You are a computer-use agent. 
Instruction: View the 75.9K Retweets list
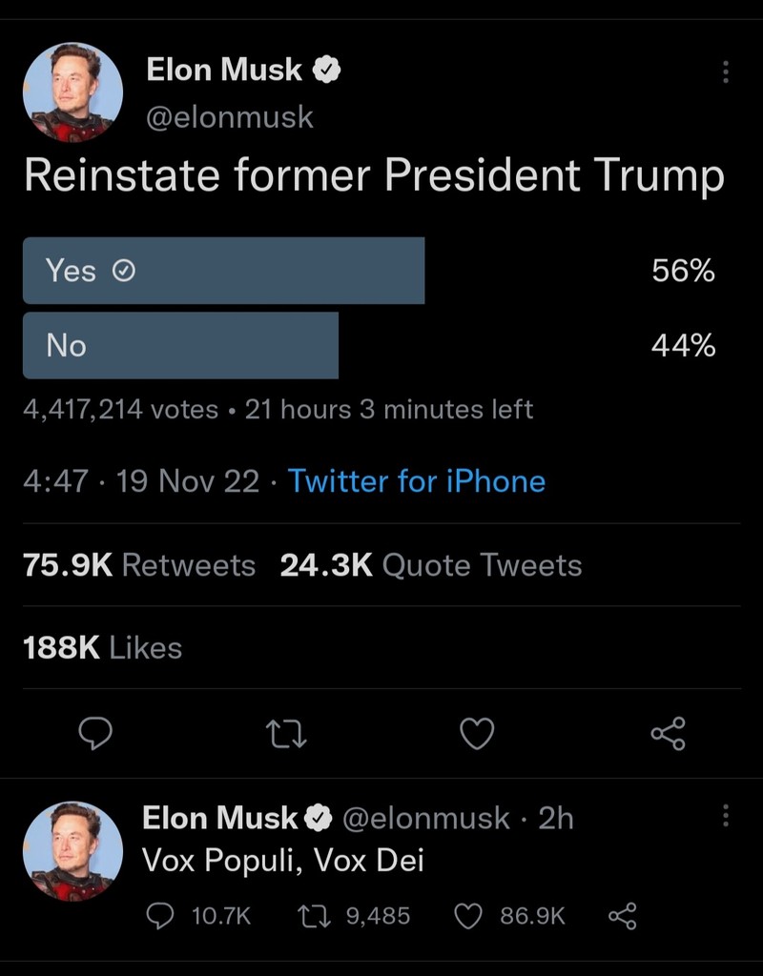click(139, 565)
